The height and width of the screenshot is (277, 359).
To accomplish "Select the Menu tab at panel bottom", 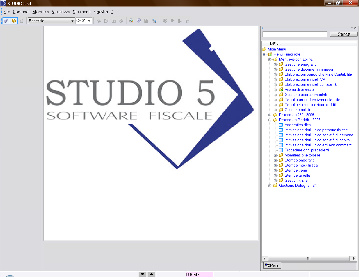I will 272,265.
